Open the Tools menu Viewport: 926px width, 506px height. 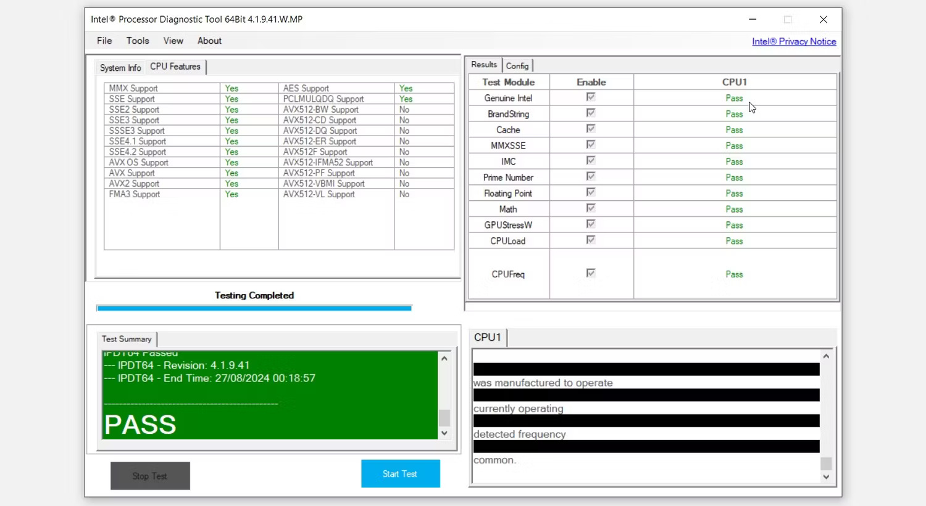coord(138,41)
